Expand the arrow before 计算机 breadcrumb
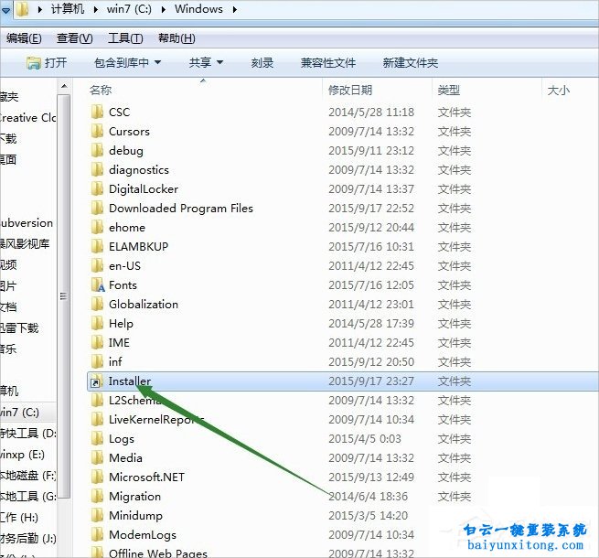Screen dimensions: 599x558 (39, 9)
